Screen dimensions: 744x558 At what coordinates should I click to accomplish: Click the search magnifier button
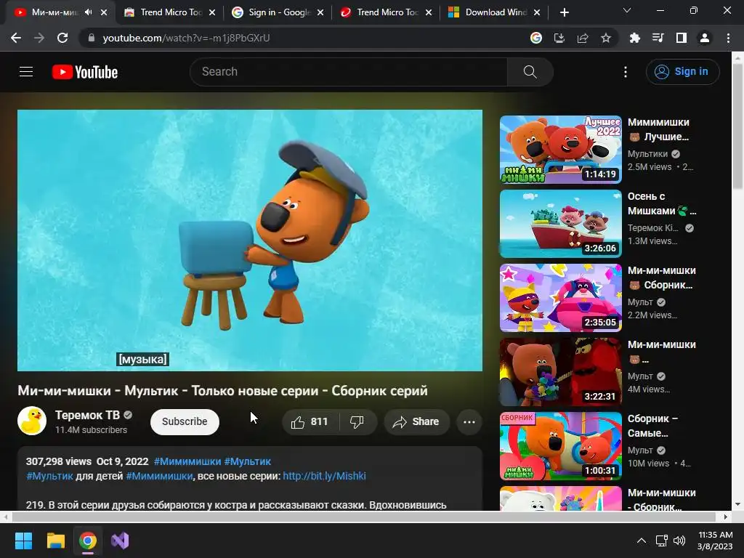point(530,72)
